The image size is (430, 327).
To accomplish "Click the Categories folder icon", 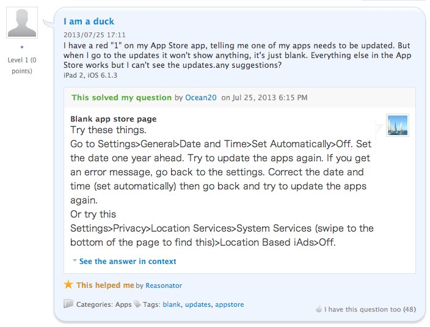I will (x=68, y=303).
